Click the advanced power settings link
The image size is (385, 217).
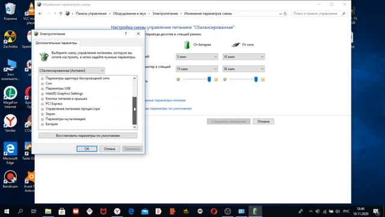165,101
